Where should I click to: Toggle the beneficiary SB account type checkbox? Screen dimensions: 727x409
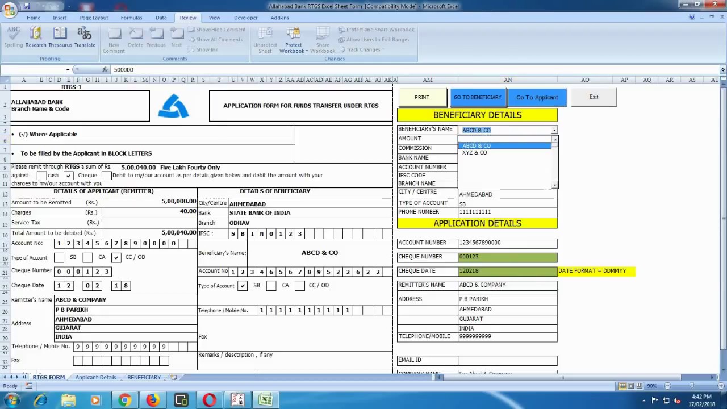(243, 286)
